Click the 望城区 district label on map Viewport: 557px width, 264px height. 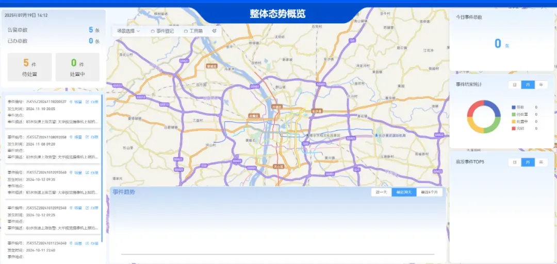point(212,66)
